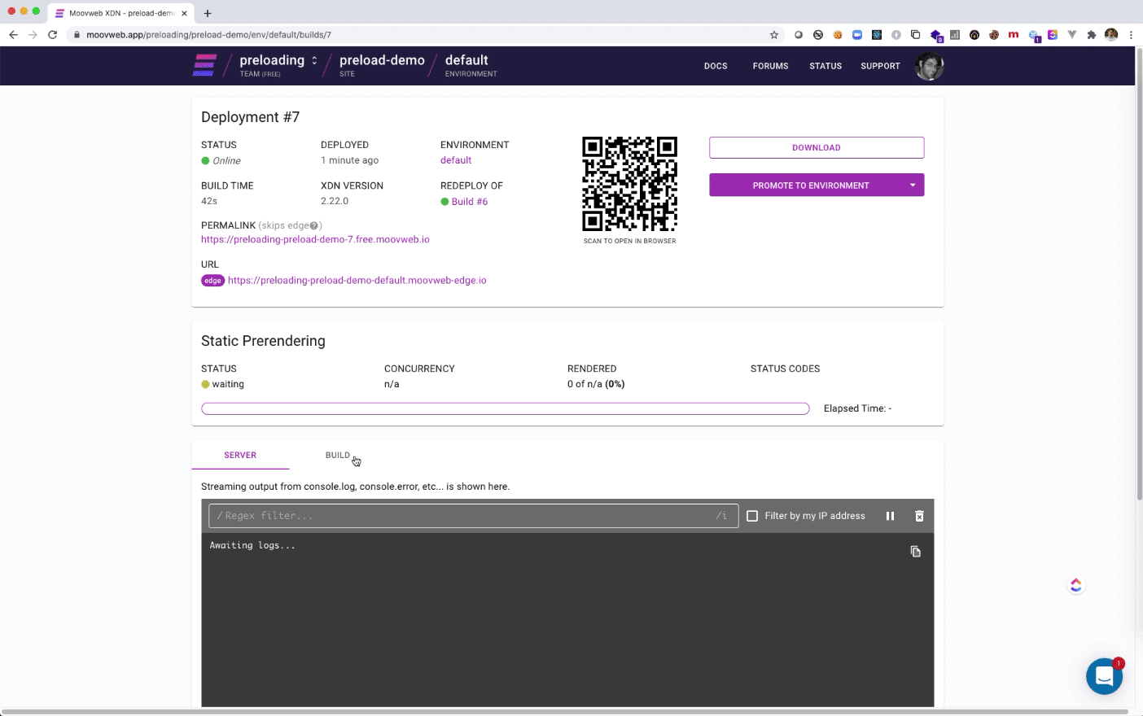The width and height of the screenshot is (1143, 716).
Task: Click the Moovweb logo in the header
Action: click(x=204, y=65)
